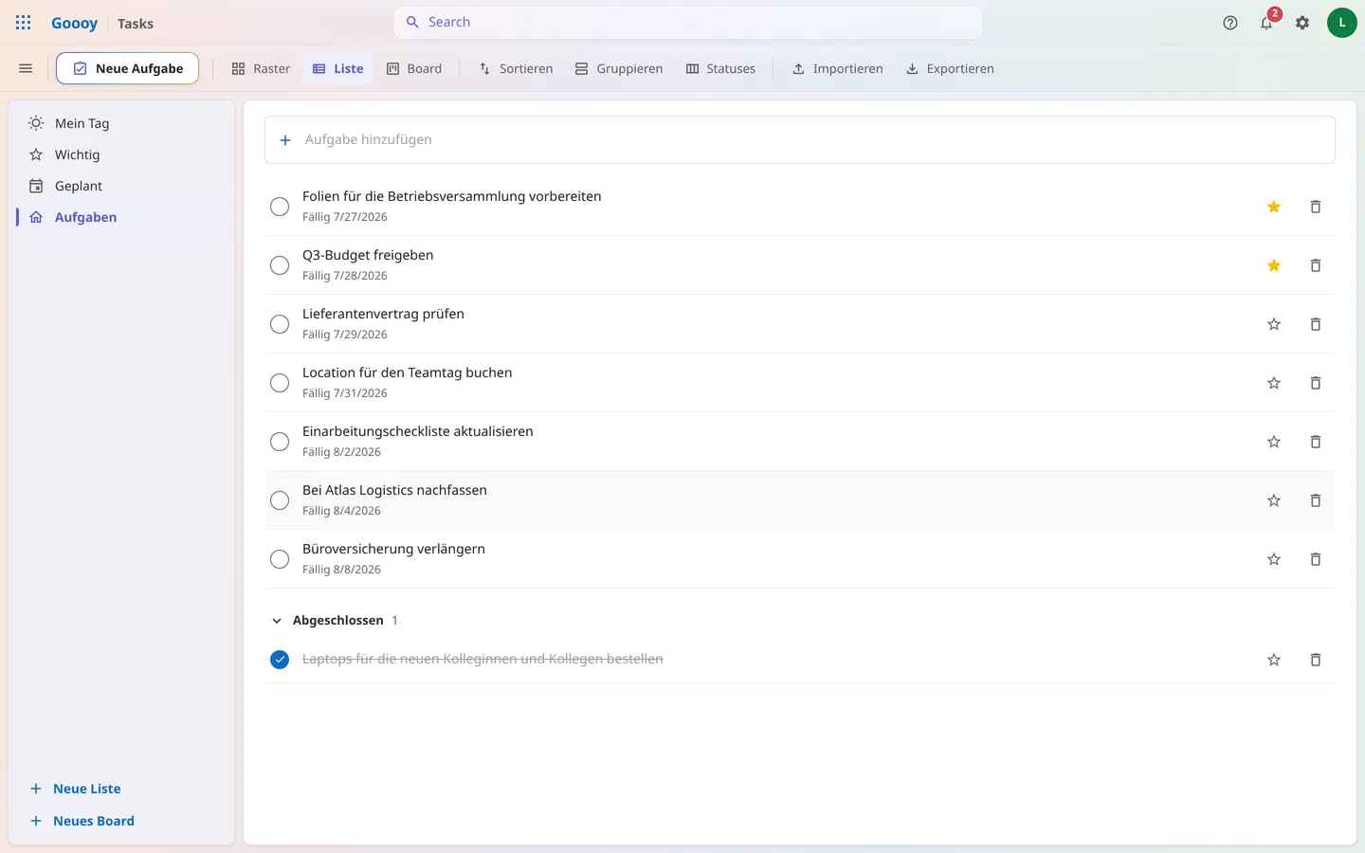Open the apps grid launcher icon

[x=24, y=23]
